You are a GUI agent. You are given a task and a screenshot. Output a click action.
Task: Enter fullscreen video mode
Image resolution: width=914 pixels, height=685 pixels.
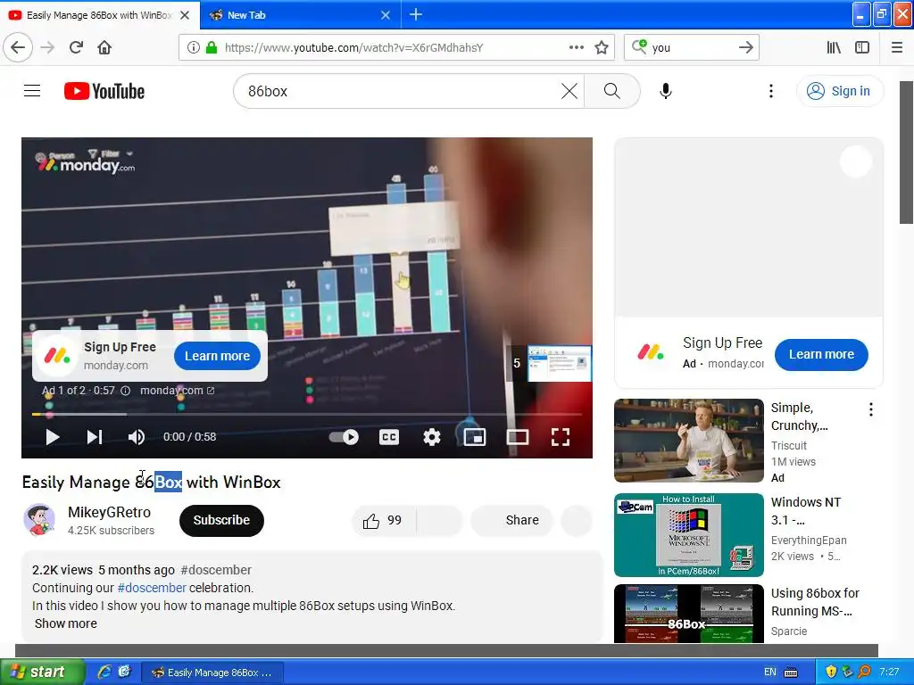[x=561, y=437]
